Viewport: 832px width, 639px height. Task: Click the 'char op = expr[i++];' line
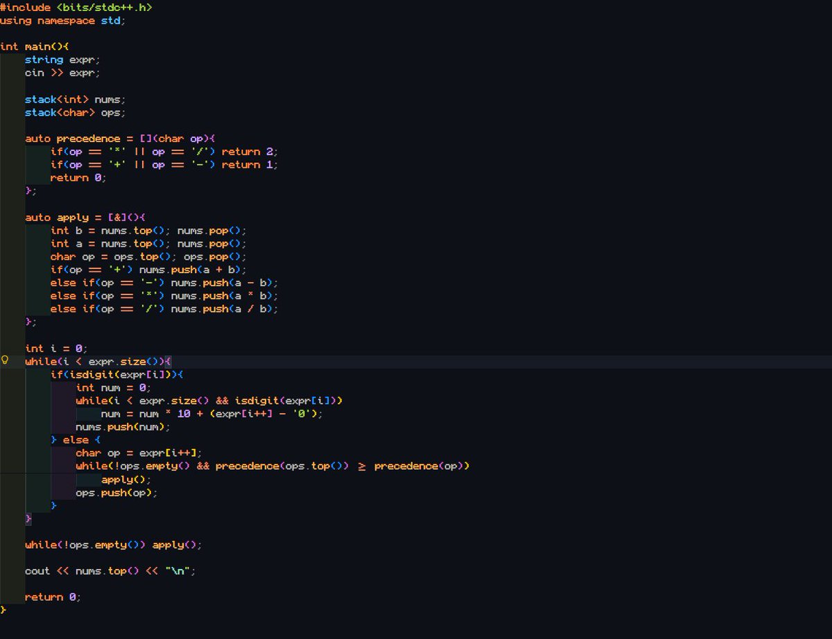point(139,454)
